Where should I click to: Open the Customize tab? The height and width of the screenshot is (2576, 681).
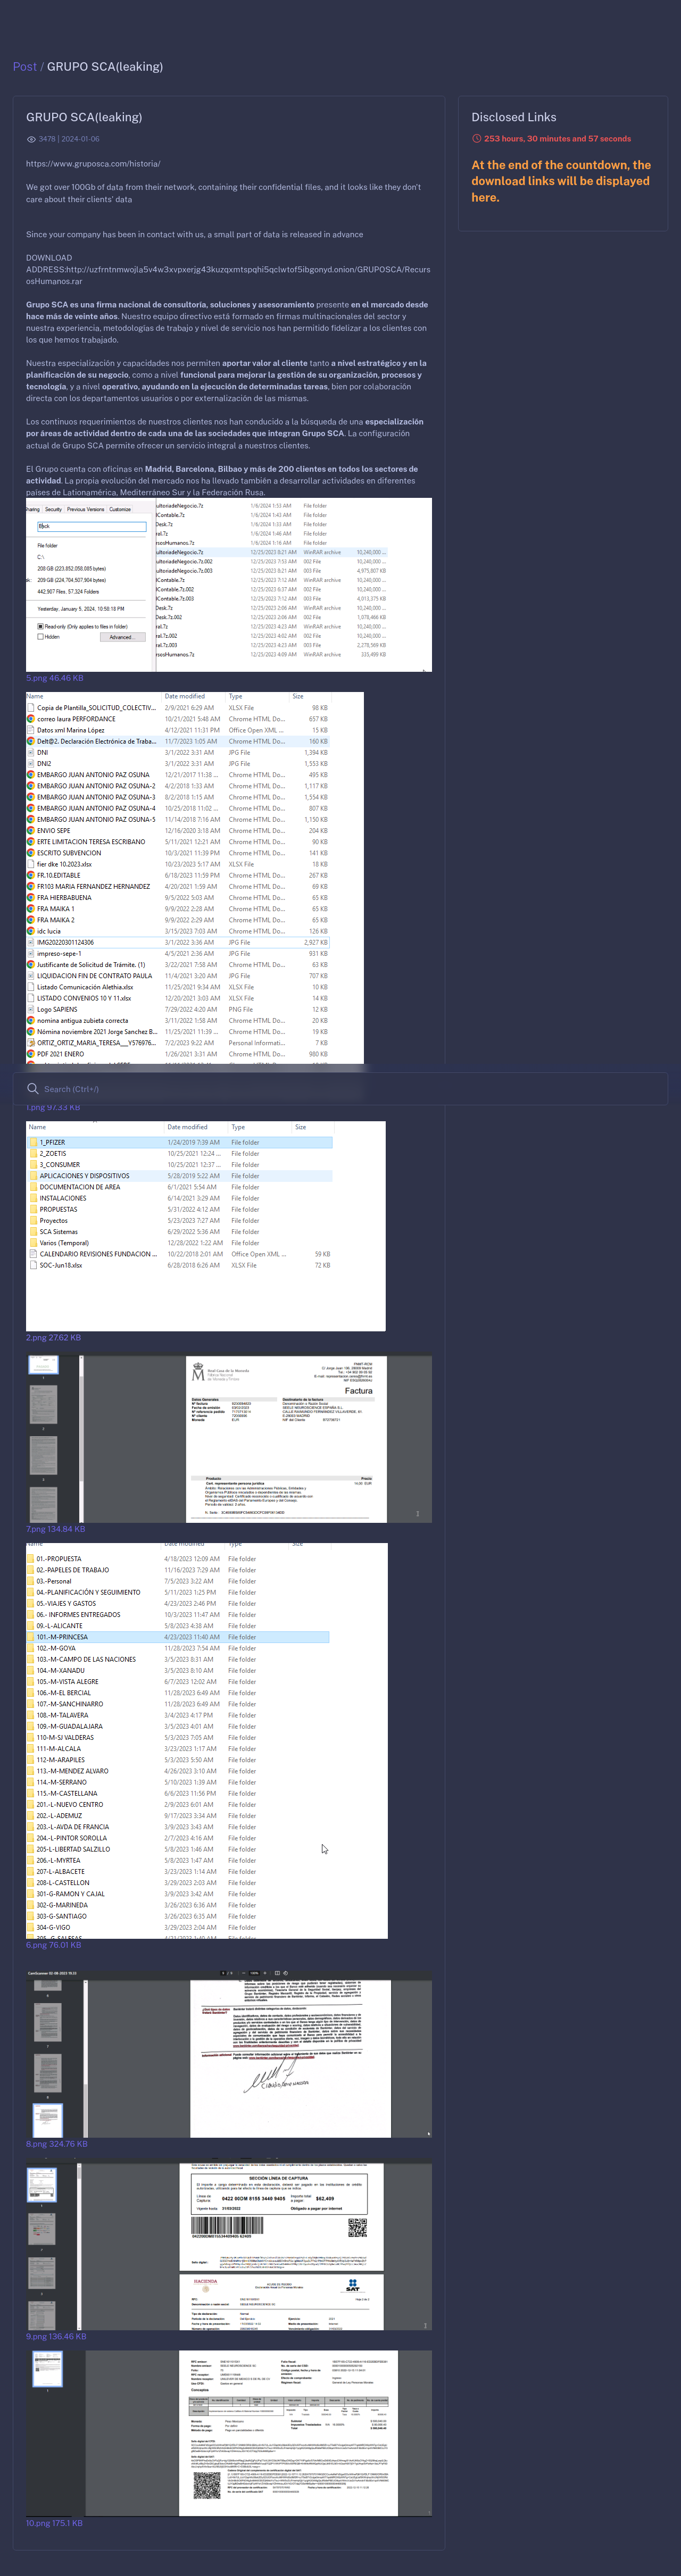click(120, 509)
